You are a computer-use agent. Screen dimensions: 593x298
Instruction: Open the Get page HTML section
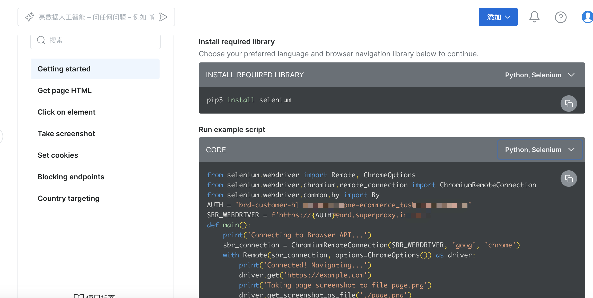pyautogui.click(x=65, y=90)
